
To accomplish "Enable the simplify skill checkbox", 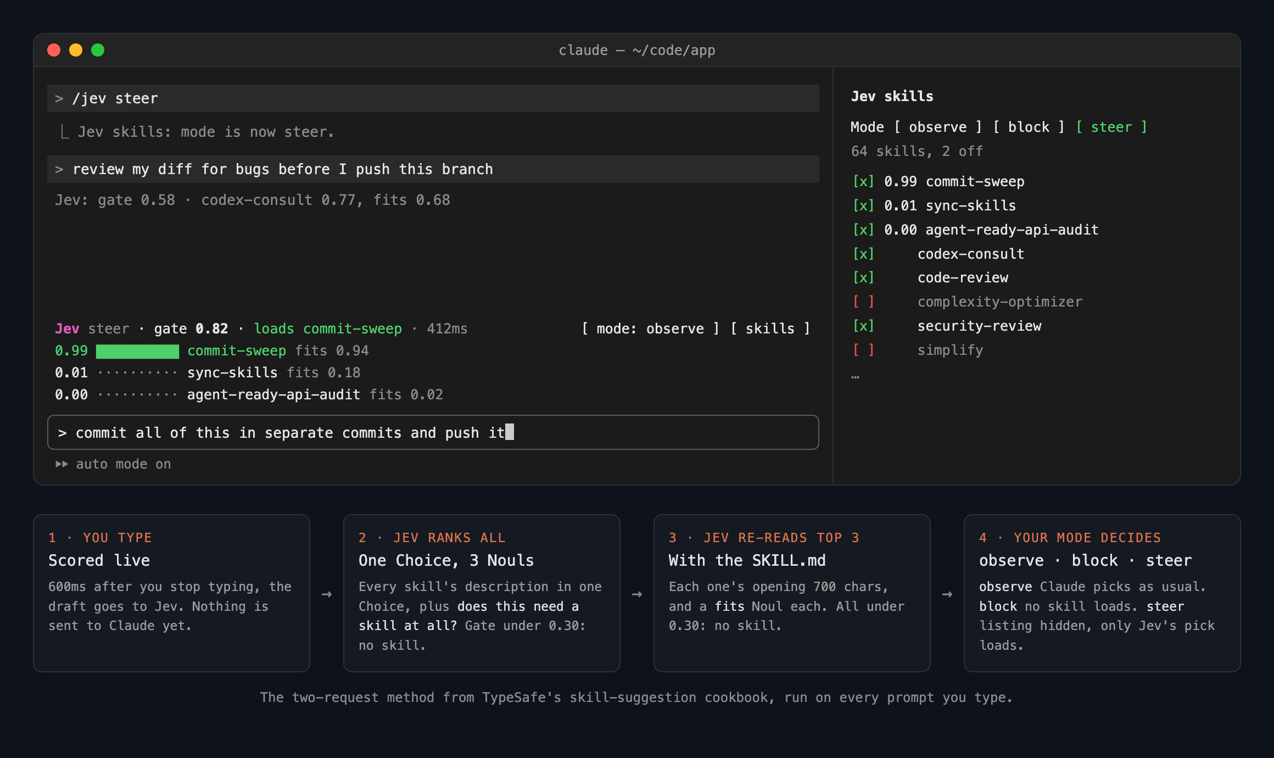I will [863, 350].
